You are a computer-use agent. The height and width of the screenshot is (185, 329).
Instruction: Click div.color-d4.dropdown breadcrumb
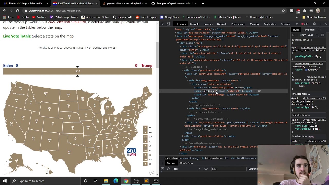pyautogui.click(x=243, y=158)
